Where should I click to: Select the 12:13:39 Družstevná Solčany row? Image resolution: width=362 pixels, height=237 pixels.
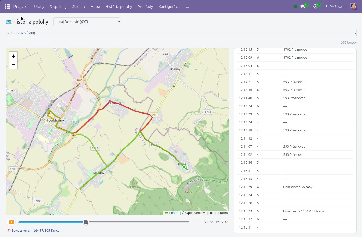click(x=295, y=187)
